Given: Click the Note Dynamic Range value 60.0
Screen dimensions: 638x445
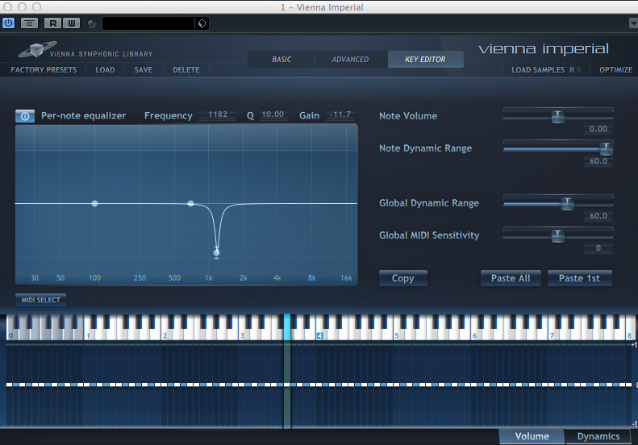Looking at the screenshot, I should coord(598,161).
